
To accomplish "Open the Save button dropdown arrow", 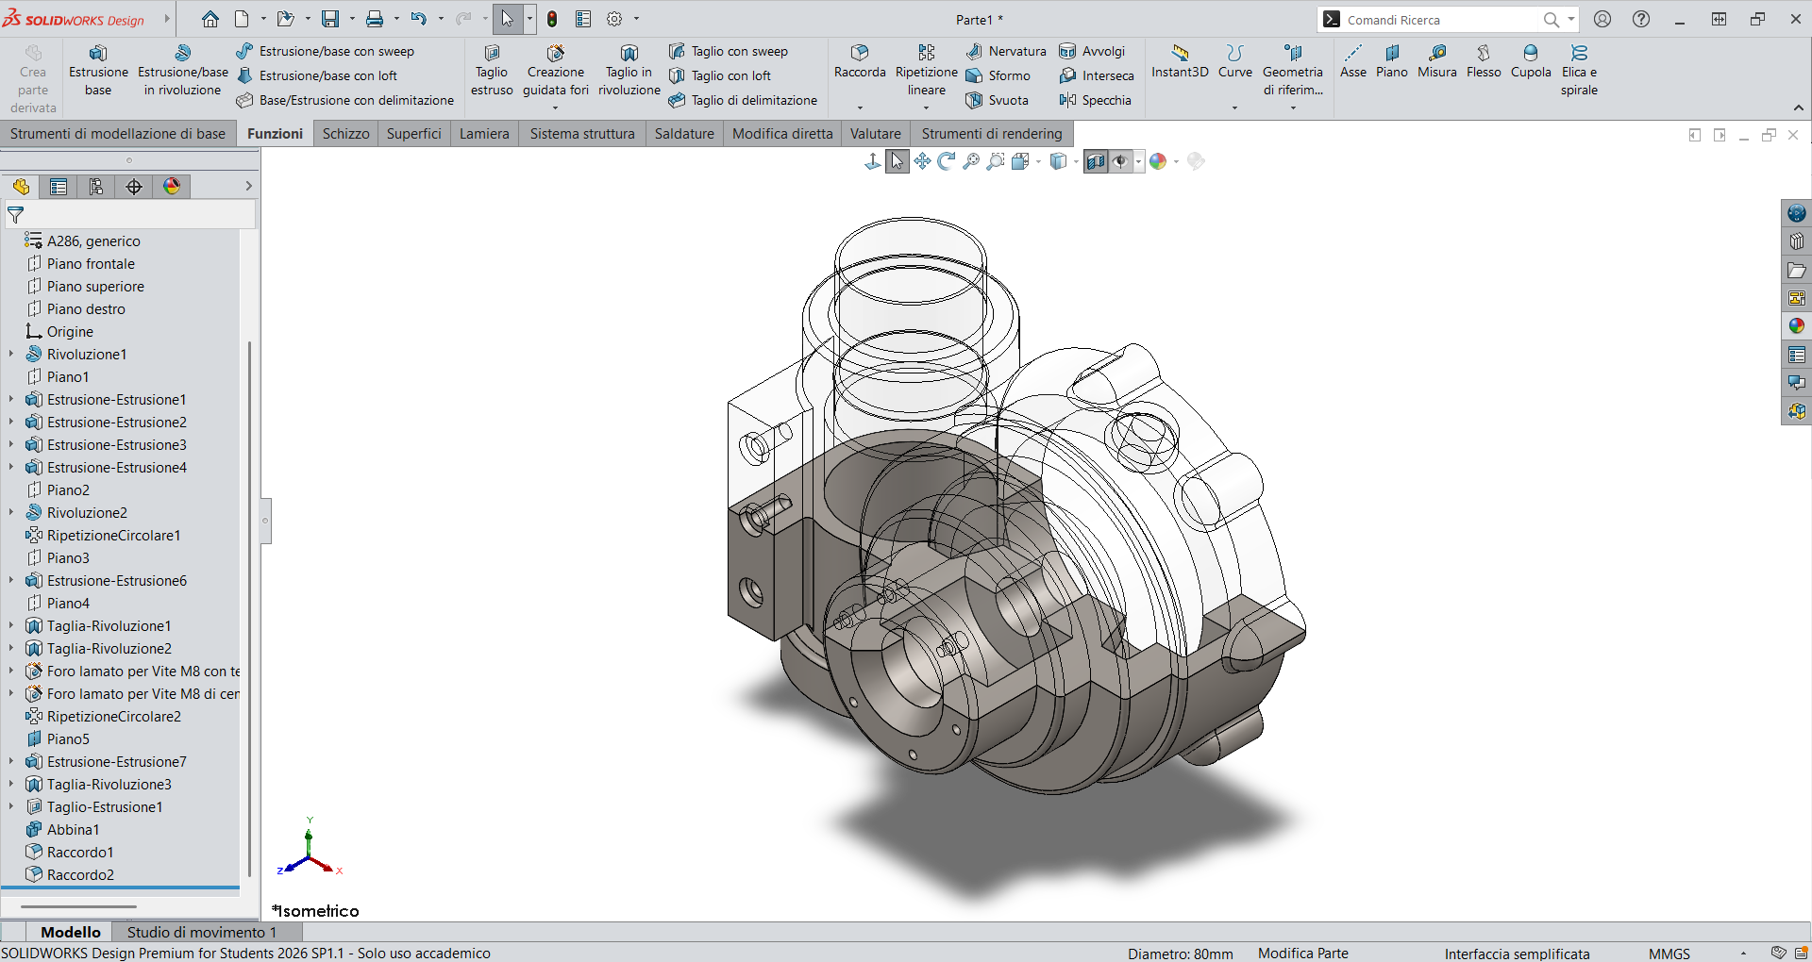I will coord(352,19).
